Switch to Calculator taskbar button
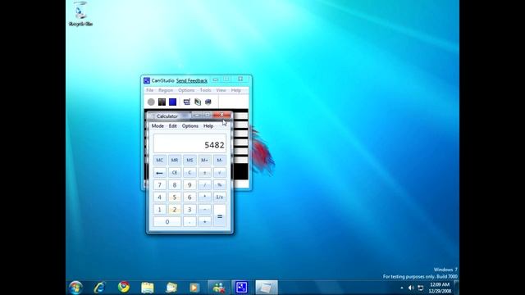The width and height of the screenshot is (525, 295). pos(266,288)
